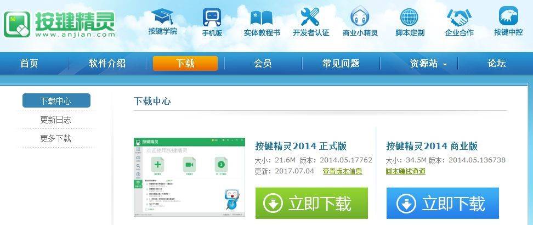
Task: Click the green 立即下载 button
Action: (x=311, y=203)
